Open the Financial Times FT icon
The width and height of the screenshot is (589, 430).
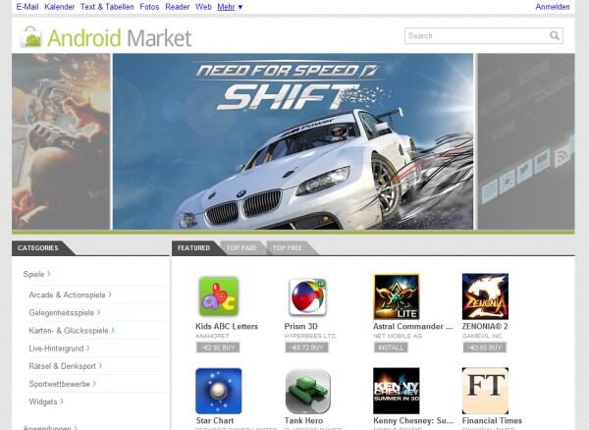pyautogui.click(x=485, y=391)
